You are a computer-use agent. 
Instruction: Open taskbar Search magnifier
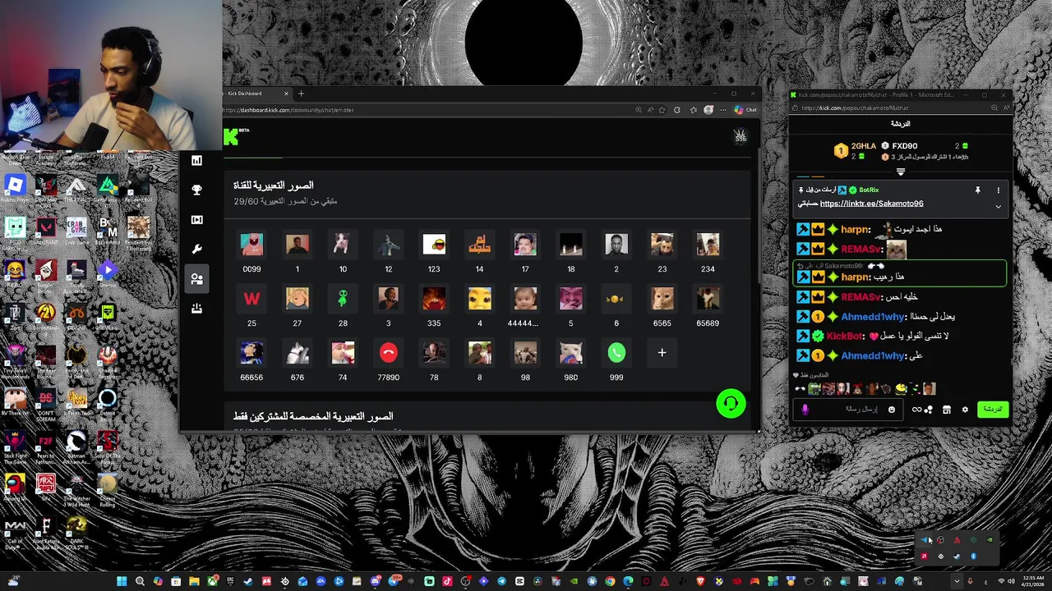pos(140,582)
